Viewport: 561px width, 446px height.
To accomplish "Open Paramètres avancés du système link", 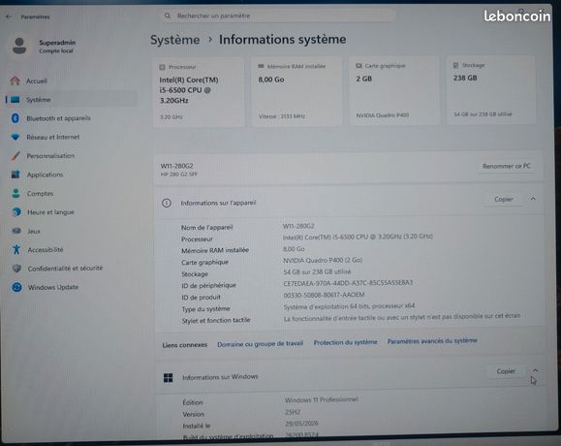I will click(432, 340).
